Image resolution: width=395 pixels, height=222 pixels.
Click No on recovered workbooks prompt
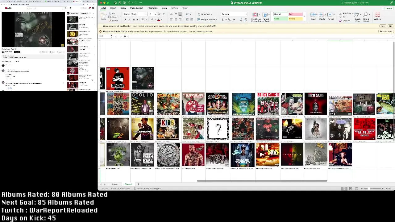tap(390, 26)
